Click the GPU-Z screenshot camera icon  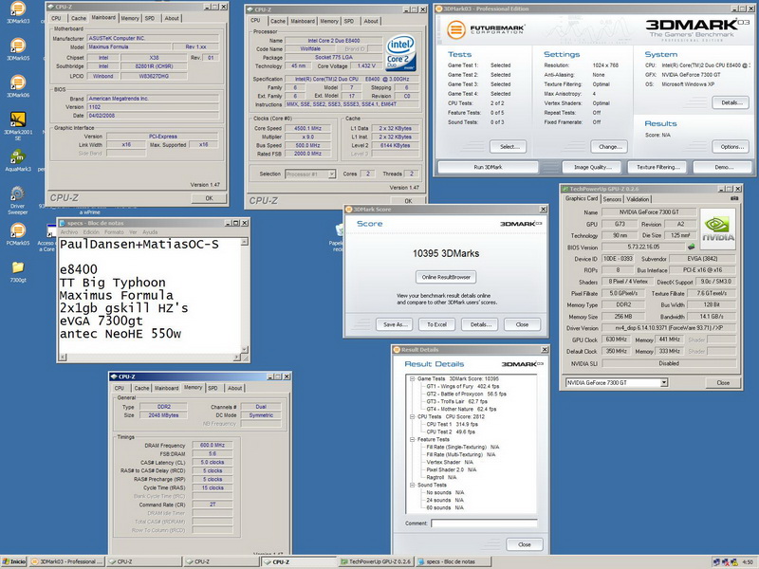pyautogui.click(x=734, y=198)
